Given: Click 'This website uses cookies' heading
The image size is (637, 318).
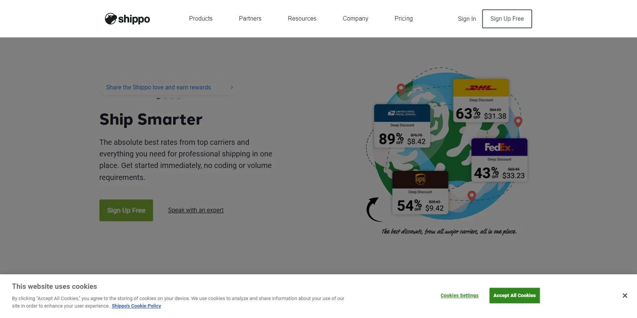Looking at the screenshot, I should tap(54, 287).
